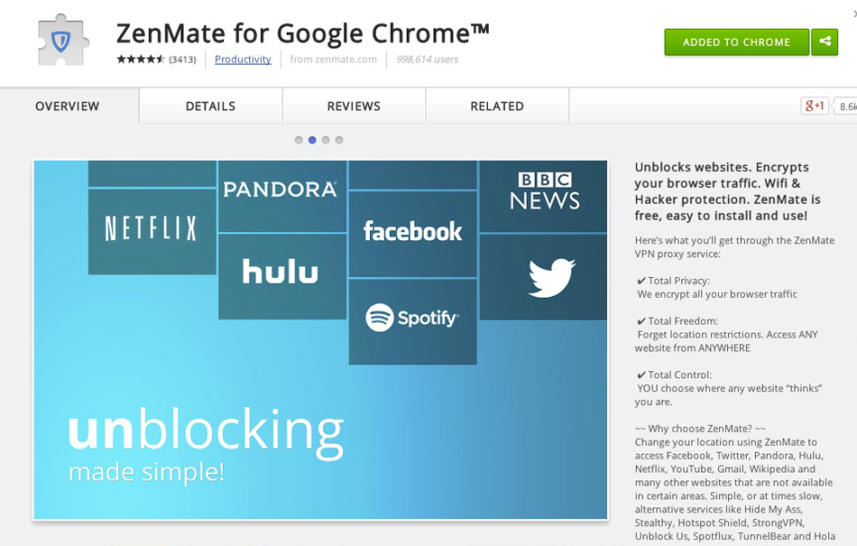
Task: Click the unblocking made simple screenshot
Action: 320,339
